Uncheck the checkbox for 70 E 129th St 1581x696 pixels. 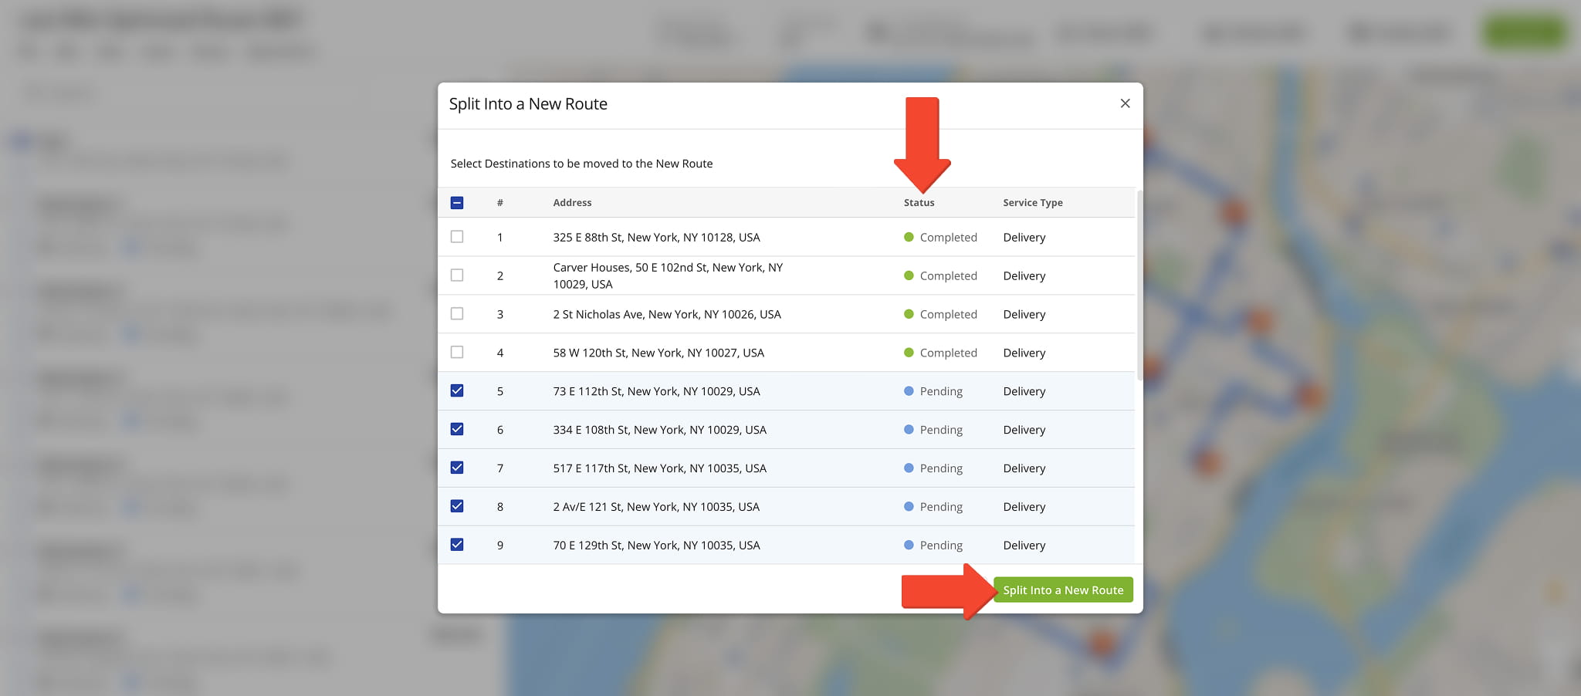click(458, 545)
